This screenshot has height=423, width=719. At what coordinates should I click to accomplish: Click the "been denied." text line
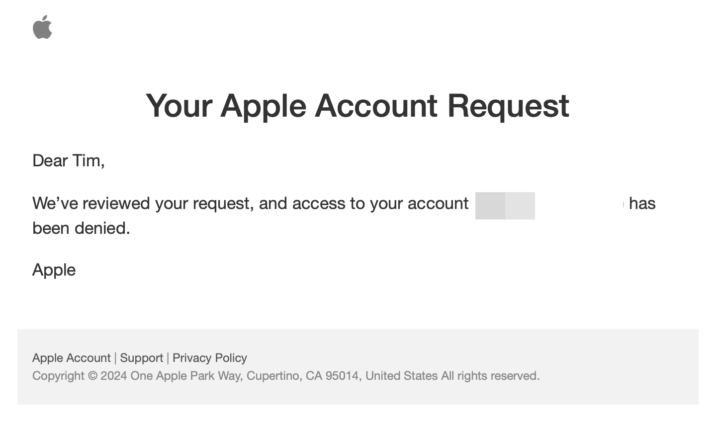(81, 228)
